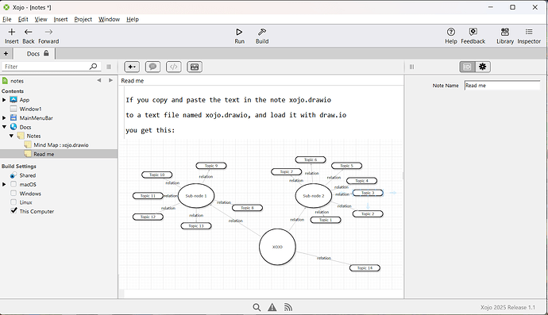Expand the MainMenuBar tree node
This screenshot has width=548, height=315.
pyautogui.click(x=4, y=118)
